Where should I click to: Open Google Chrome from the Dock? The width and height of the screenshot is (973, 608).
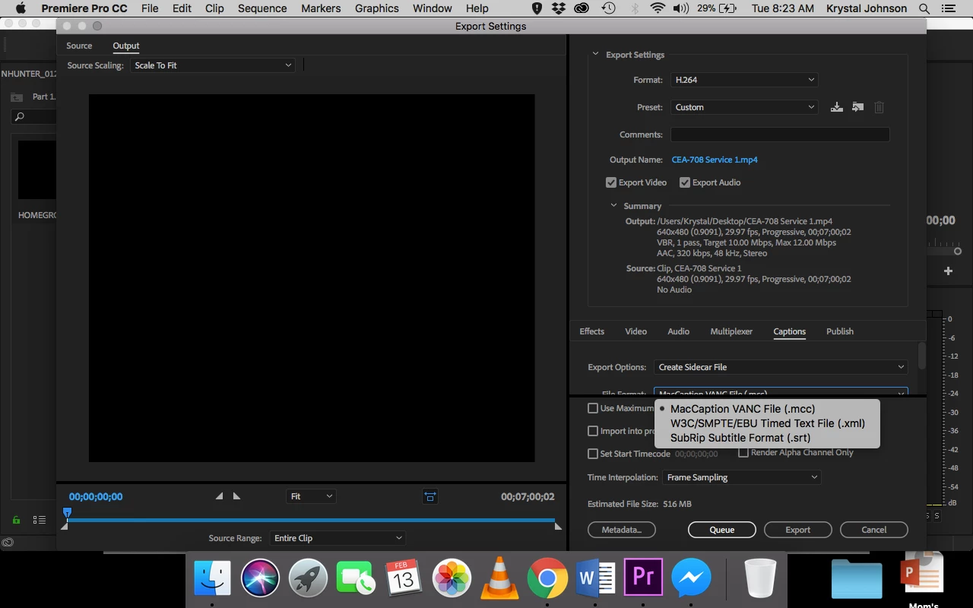[x=547, y=579]
